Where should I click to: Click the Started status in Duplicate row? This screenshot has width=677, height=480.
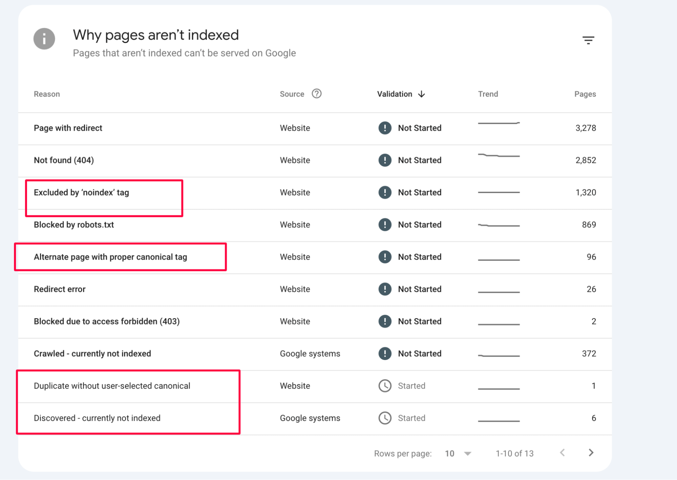(x=411, y=386)
